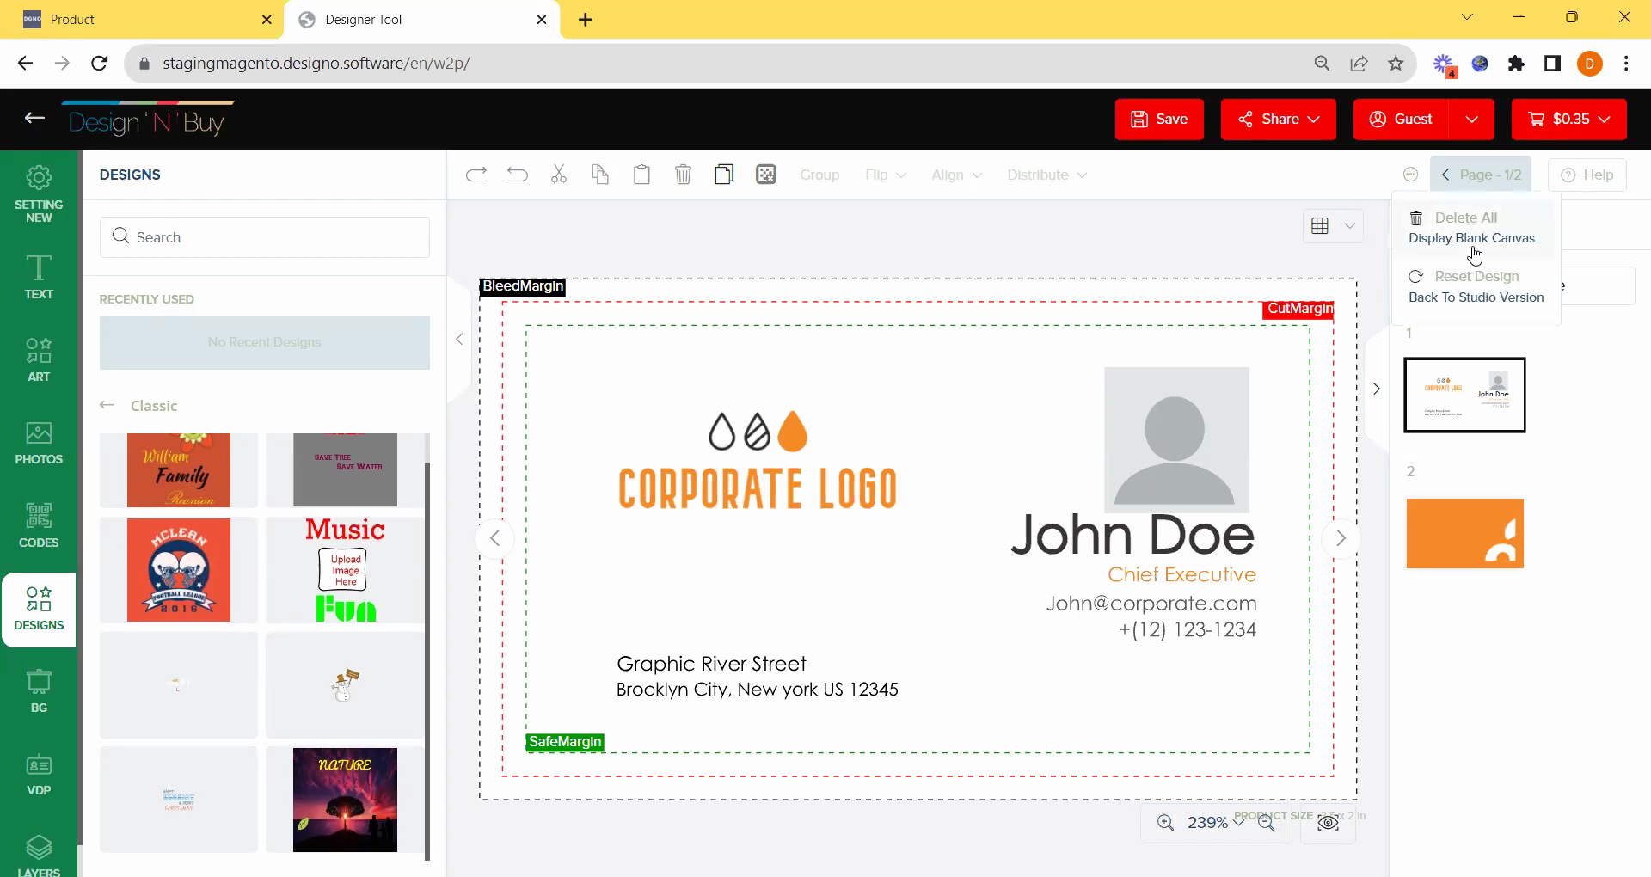Screen dimensions: 1651x877
Task: Select the orange page 2 thumbnail
Action: tap(1464, 533)
